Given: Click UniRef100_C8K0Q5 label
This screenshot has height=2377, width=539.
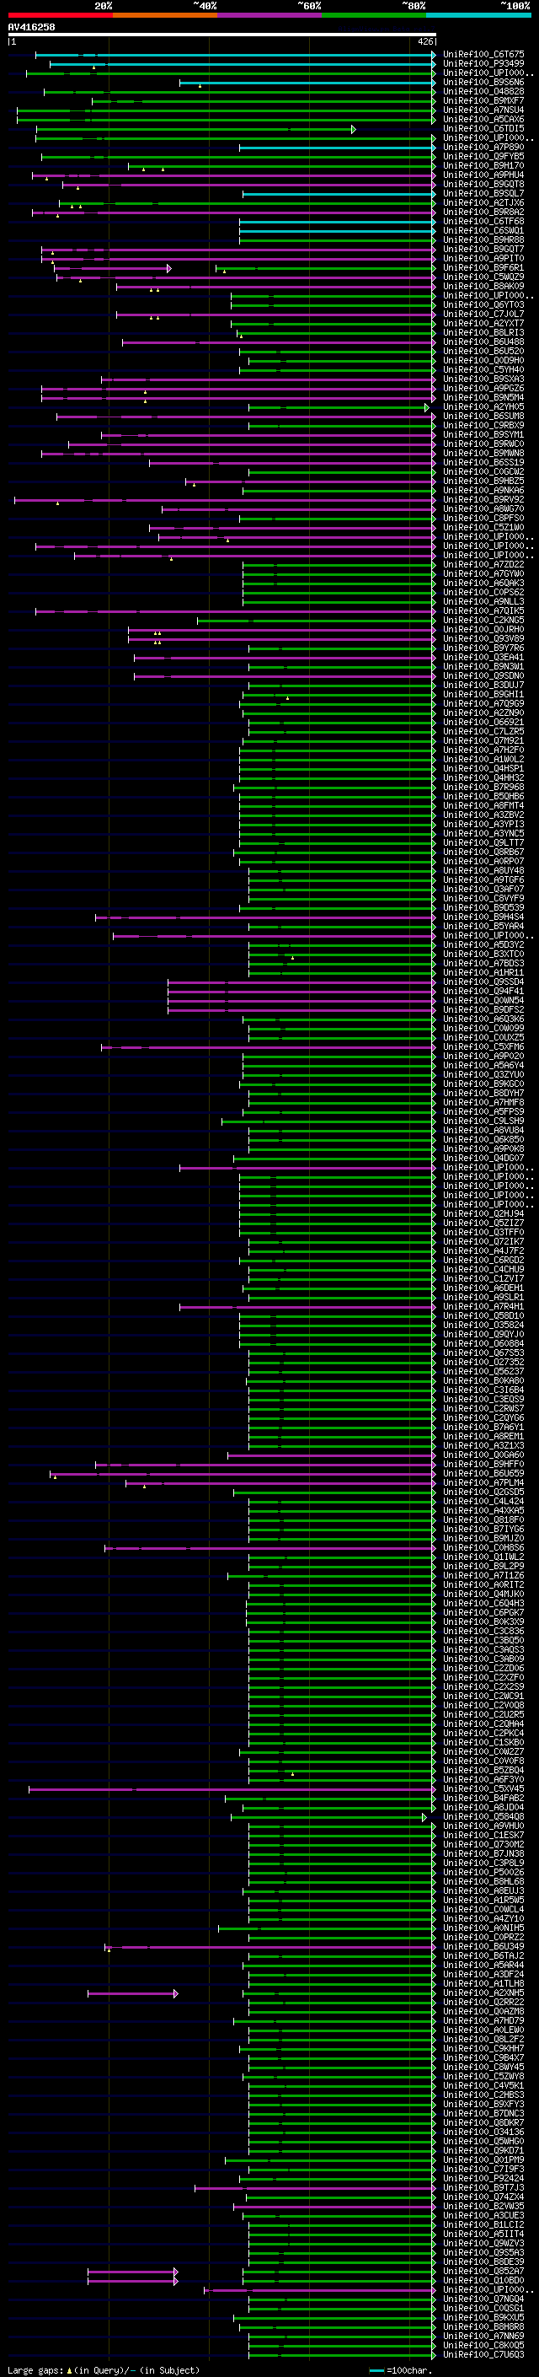Looking at the screenshot, I should [483, 2346].
